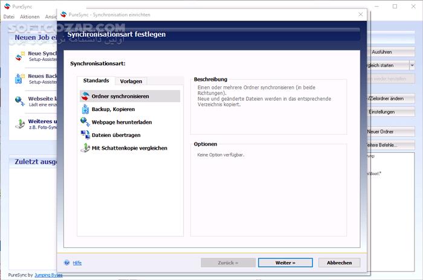This screenshot has height=280, width=423.
Task: Click the Weiteres job entry text
Action: coord(42,121)
